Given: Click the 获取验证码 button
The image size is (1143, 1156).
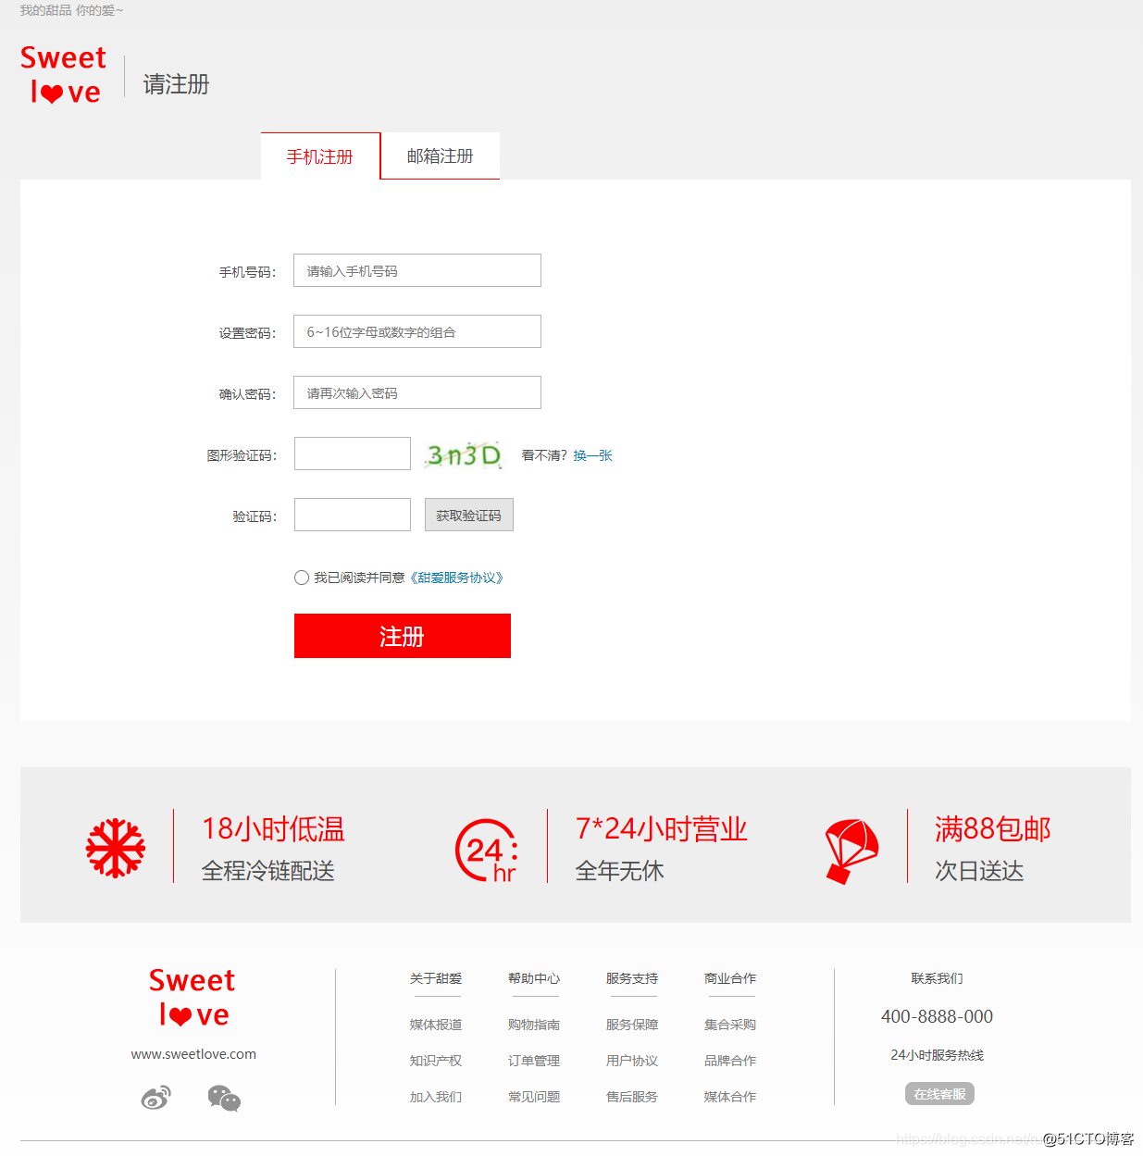Looking at the screenshot, I should 468,515.
